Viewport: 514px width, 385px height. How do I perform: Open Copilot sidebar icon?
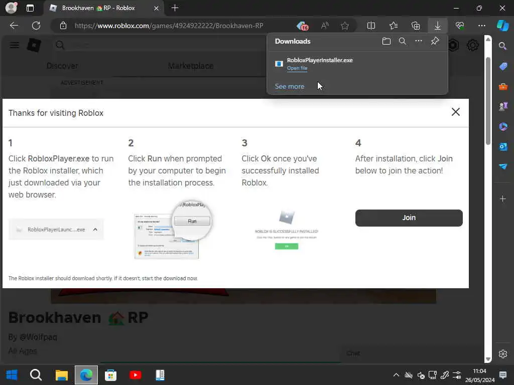502,26
